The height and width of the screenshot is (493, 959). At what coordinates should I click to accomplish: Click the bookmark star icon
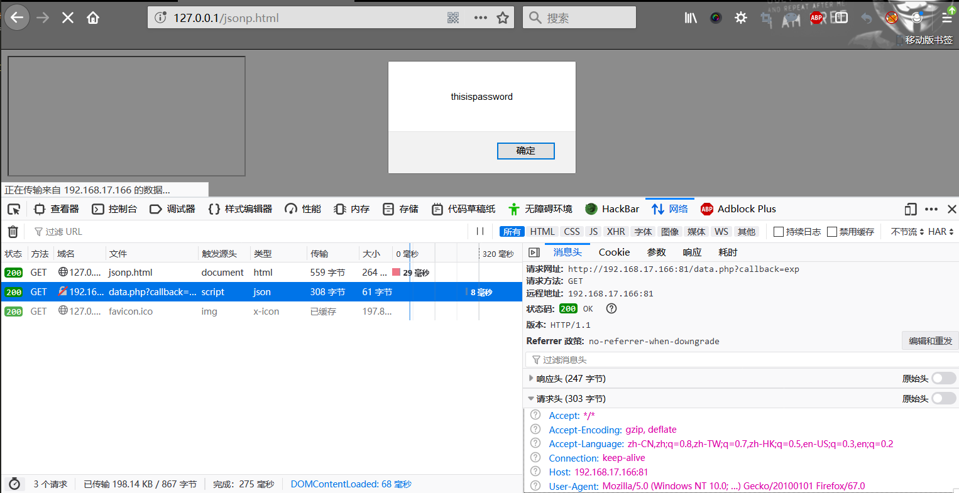coord(503,18)
